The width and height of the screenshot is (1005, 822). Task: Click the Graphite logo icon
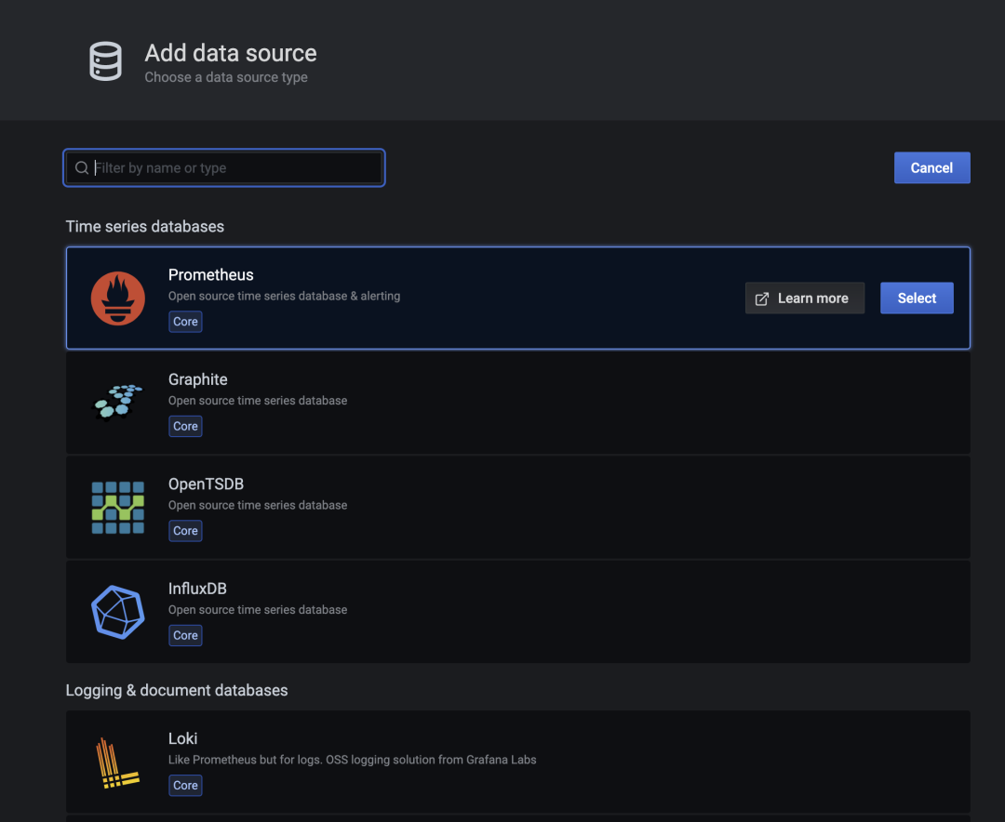(118, 403)
